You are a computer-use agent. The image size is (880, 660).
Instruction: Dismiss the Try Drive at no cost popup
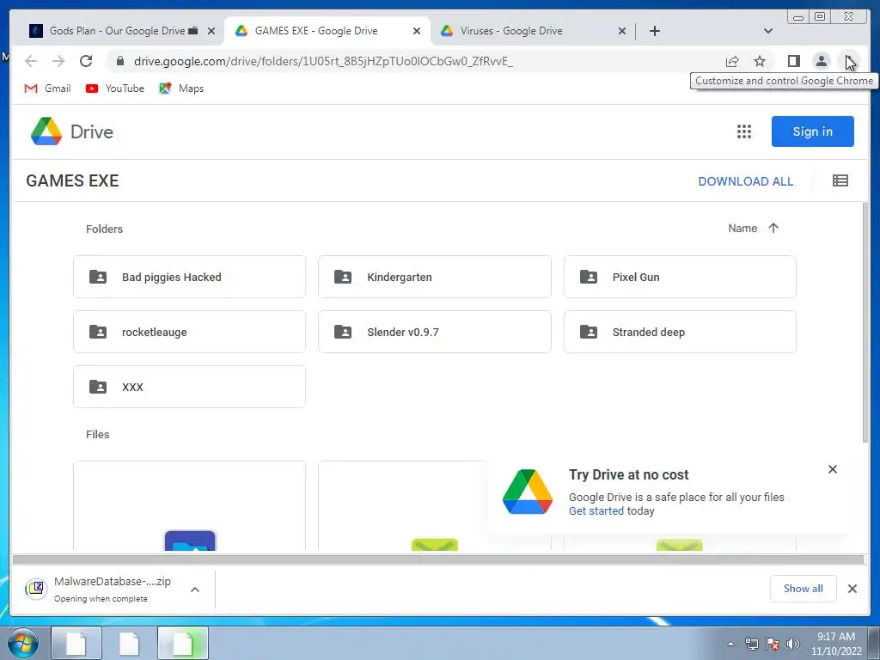(832, 469)
